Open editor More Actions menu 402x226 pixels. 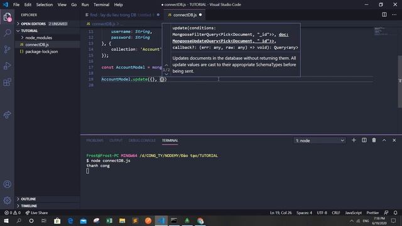tap(394, 14)
